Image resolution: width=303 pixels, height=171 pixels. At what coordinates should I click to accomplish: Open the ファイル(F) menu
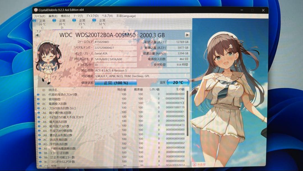tap(40, 16)
